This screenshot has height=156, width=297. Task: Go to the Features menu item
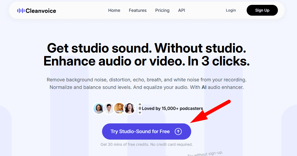(x=138, y=11)
